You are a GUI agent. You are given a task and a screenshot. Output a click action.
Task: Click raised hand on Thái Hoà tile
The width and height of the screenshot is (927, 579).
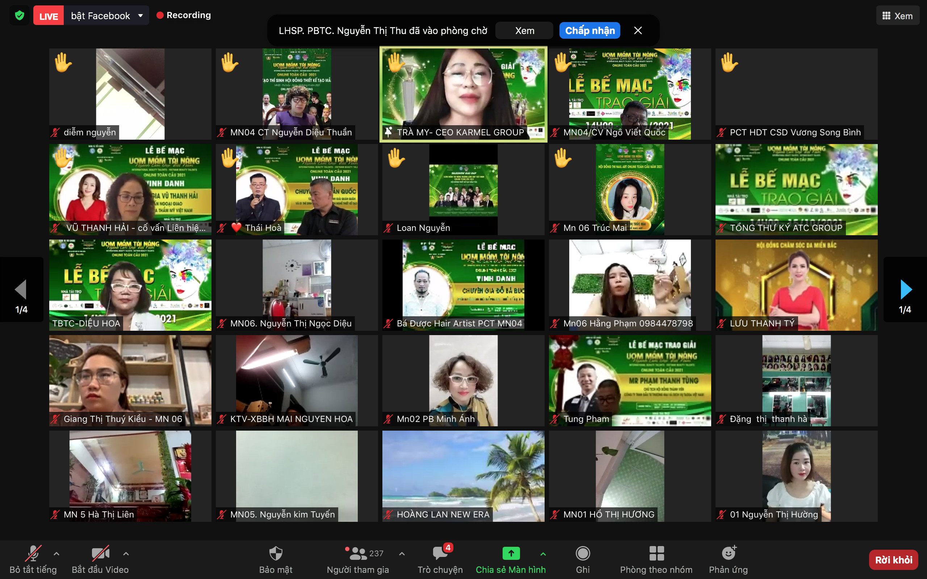[230, 158]
